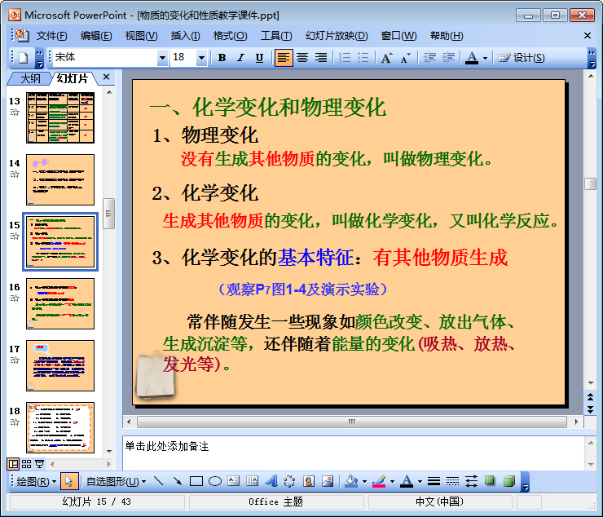Open 帮助(H) menu
The width and height of the screenshot is (603, 517).
click(447, 36)
